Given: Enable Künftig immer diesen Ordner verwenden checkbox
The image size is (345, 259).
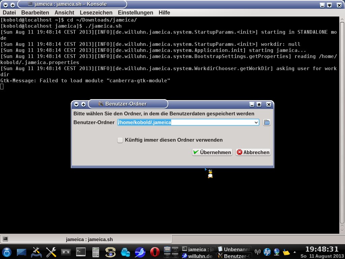Looking at the screenshot, I should 120,140.
